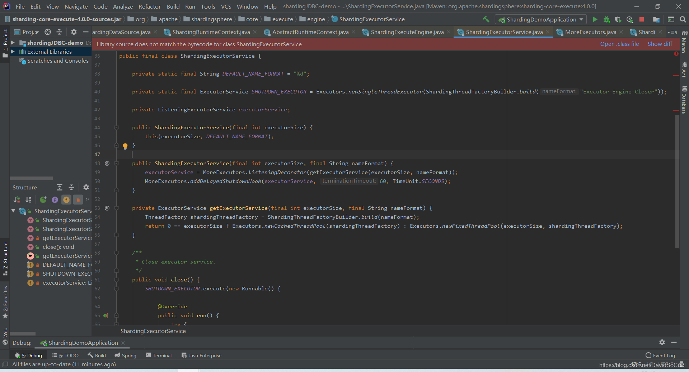Screen dimensions: 689x372
Task: Open the Navigate menu
Action: [76, 6]
